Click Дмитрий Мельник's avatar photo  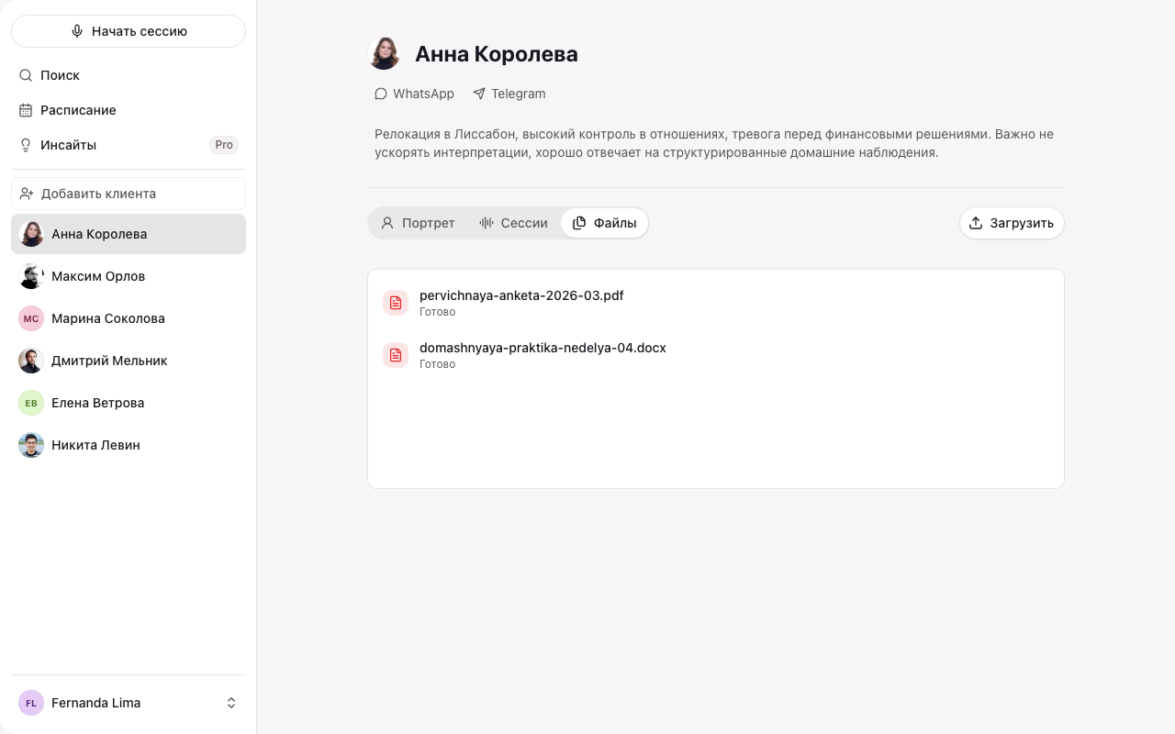(x=31, y=361)
